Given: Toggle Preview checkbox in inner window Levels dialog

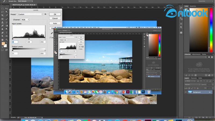Looking at the screenshot, I should click(x=79, y=49).
